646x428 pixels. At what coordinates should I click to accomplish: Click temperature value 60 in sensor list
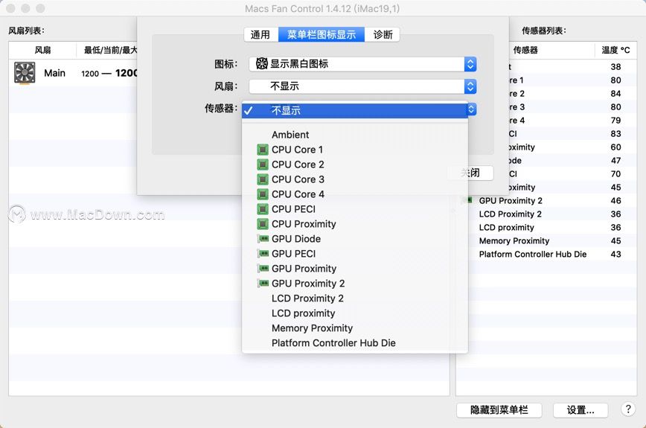click(x=616, y=147)
